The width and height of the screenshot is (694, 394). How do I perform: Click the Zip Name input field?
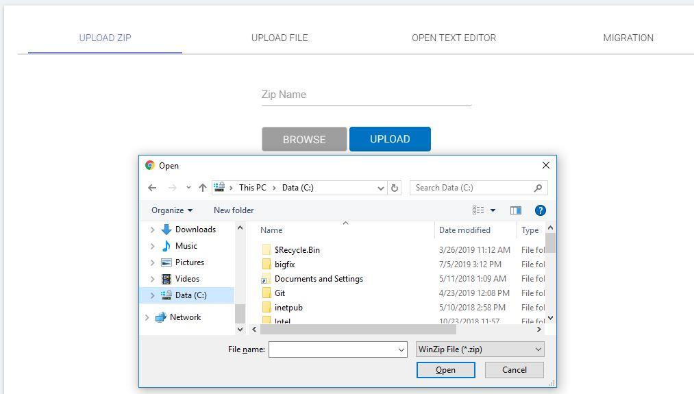tap(367, 95)
